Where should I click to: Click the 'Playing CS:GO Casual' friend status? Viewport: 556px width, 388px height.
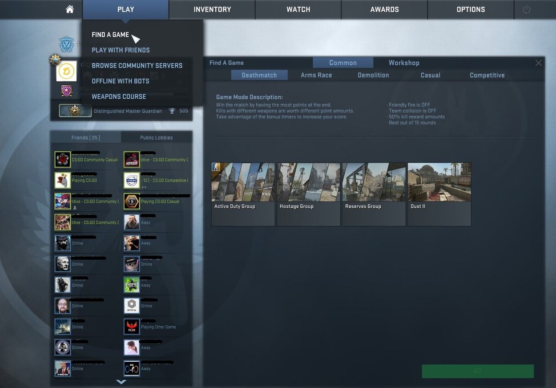(160, 202)
